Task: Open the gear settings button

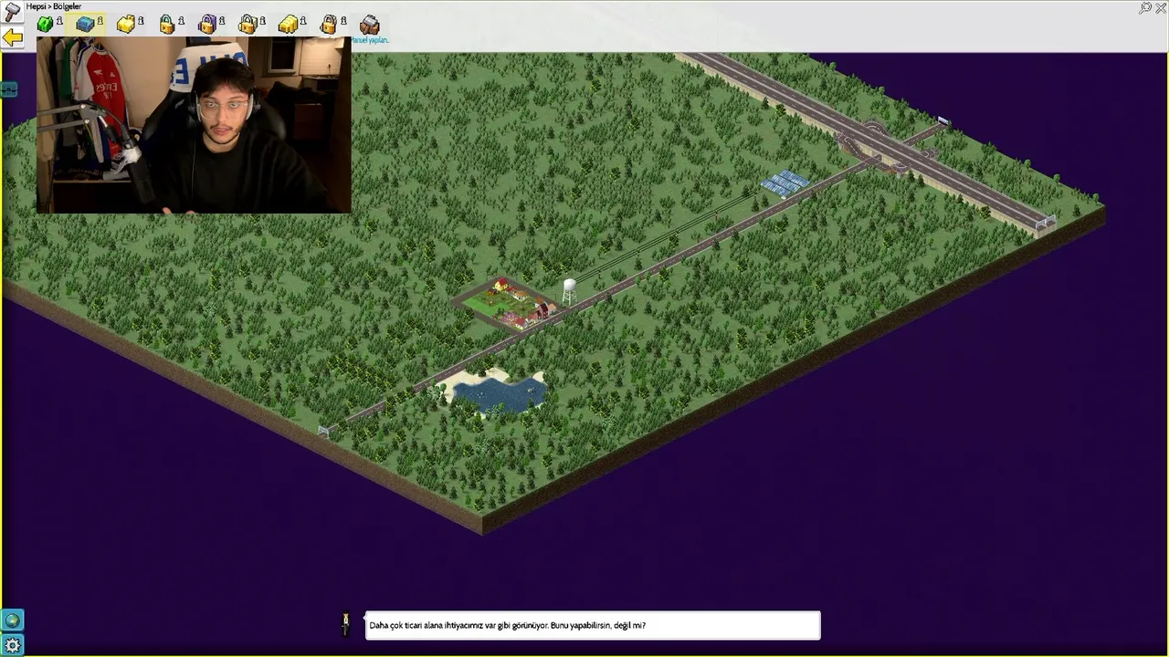Action: [12, 645]
